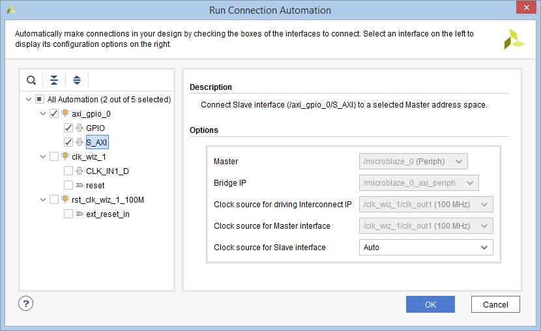The image size is (541, 331).
Task: Open Clock source for driving Interconnect IP dropdown
Action: (426, 205)
